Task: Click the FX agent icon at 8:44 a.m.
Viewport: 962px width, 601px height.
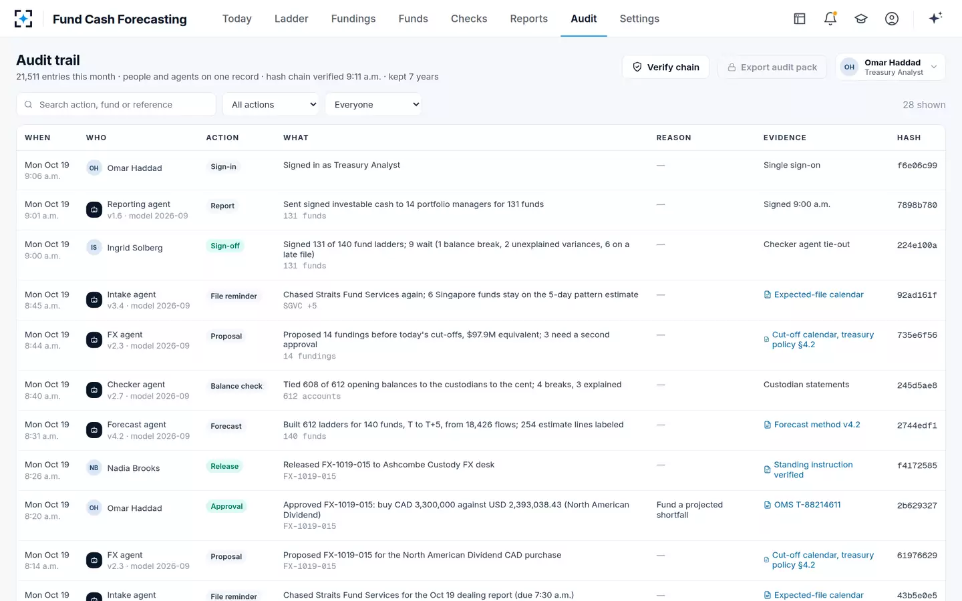Action: pyautogui.click(x=94, y=340)
